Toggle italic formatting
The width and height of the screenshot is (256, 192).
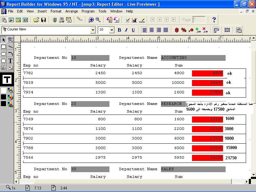click(x=126, y=30)
